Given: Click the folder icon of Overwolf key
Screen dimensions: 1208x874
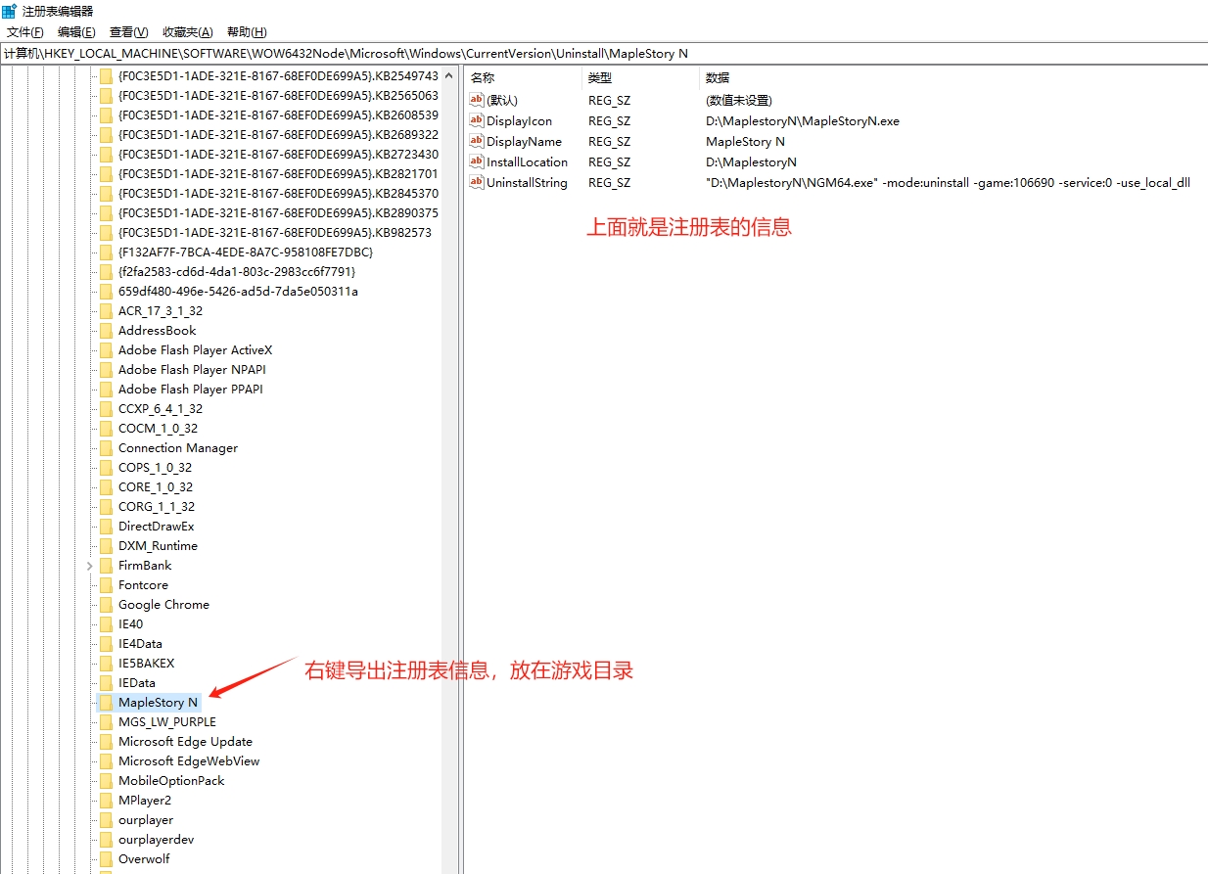Looking at the screenshot, I should (x=106, y=859).
